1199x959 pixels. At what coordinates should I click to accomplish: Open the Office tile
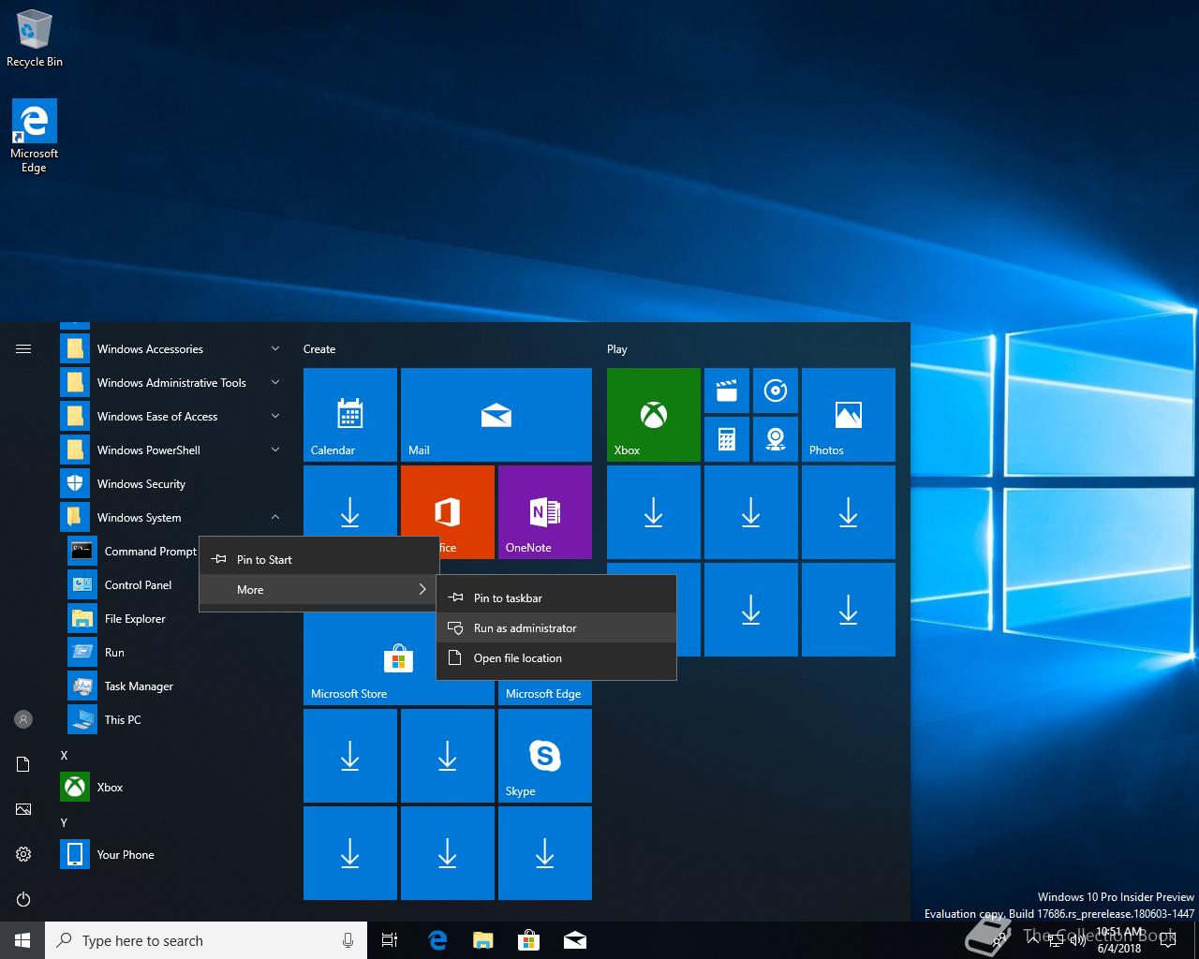point(448,512)
